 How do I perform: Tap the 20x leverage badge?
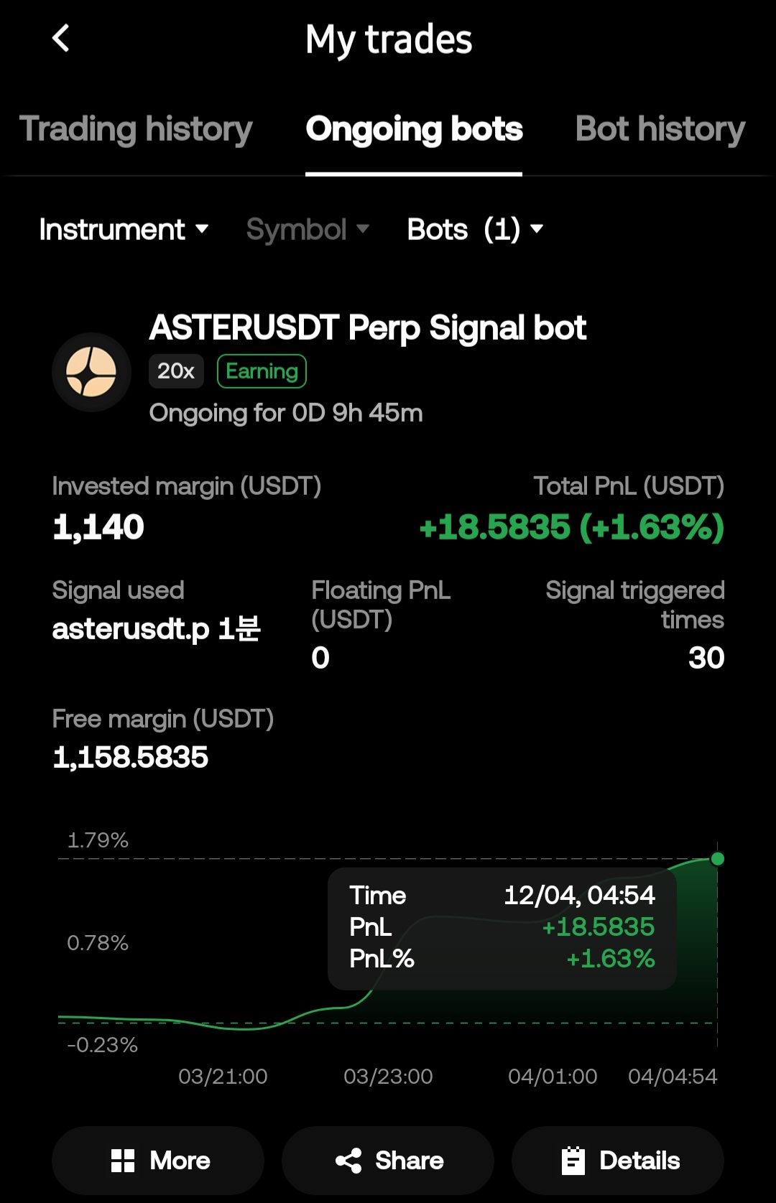pos(176,371)
